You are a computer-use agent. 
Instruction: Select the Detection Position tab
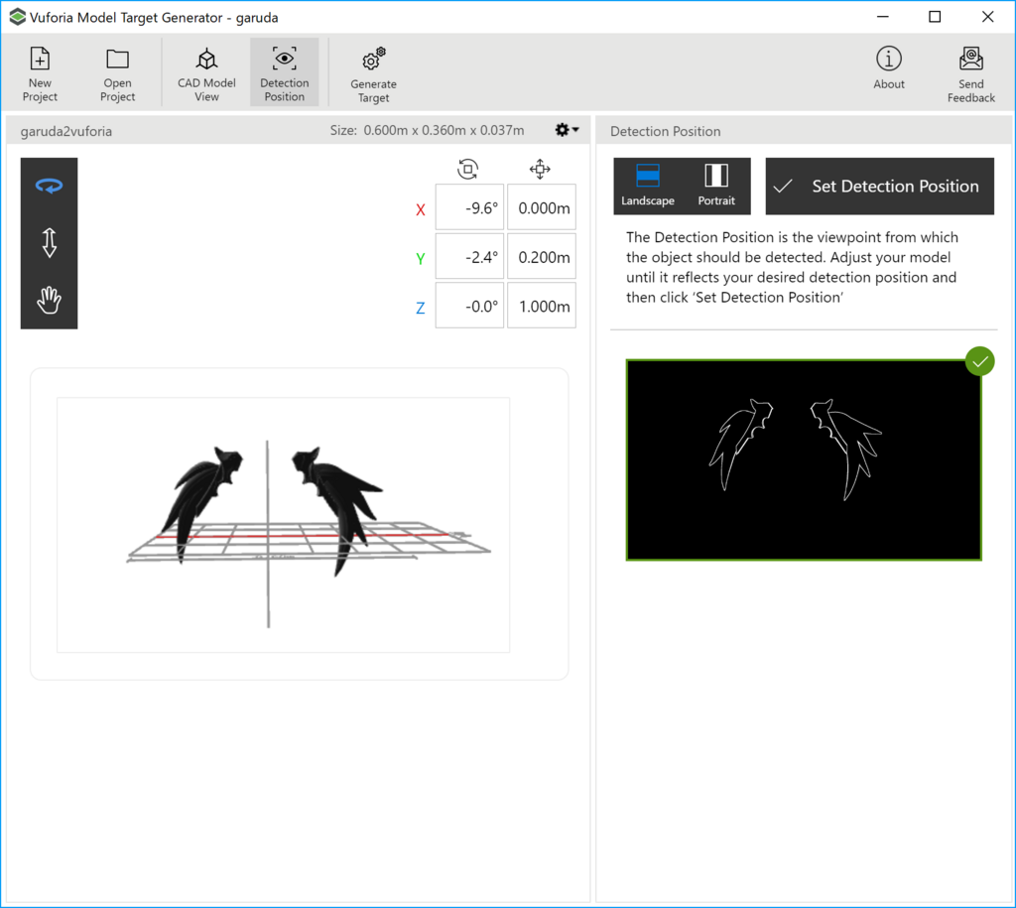click(285, 72)
